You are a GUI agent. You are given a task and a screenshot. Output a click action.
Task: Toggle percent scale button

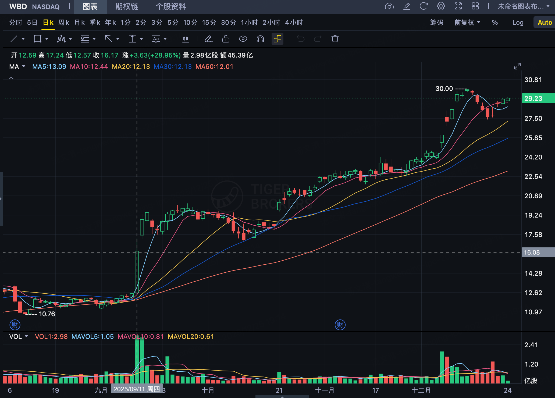click(495, 23)
